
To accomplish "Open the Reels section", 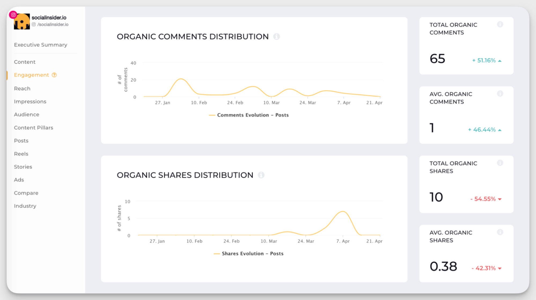I will (21, 153).
